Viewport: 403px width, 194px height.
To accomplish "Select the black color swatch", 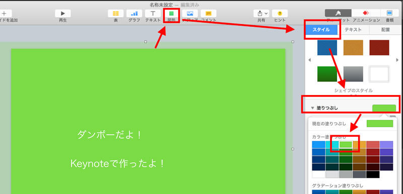I will click(373, 174).
